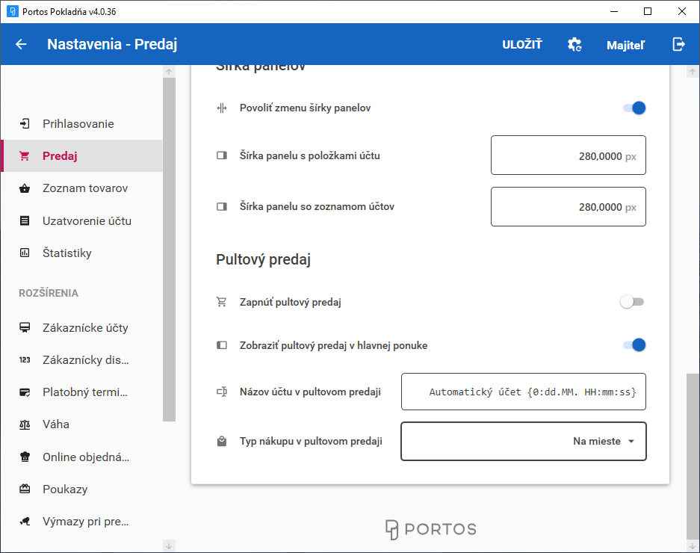Click the back arrow in header

tap(21, 44)
